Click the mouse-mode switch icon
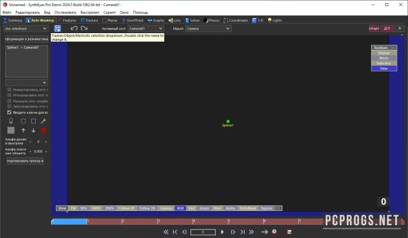Screen dimensions: 408x238 tap(11, 121)
